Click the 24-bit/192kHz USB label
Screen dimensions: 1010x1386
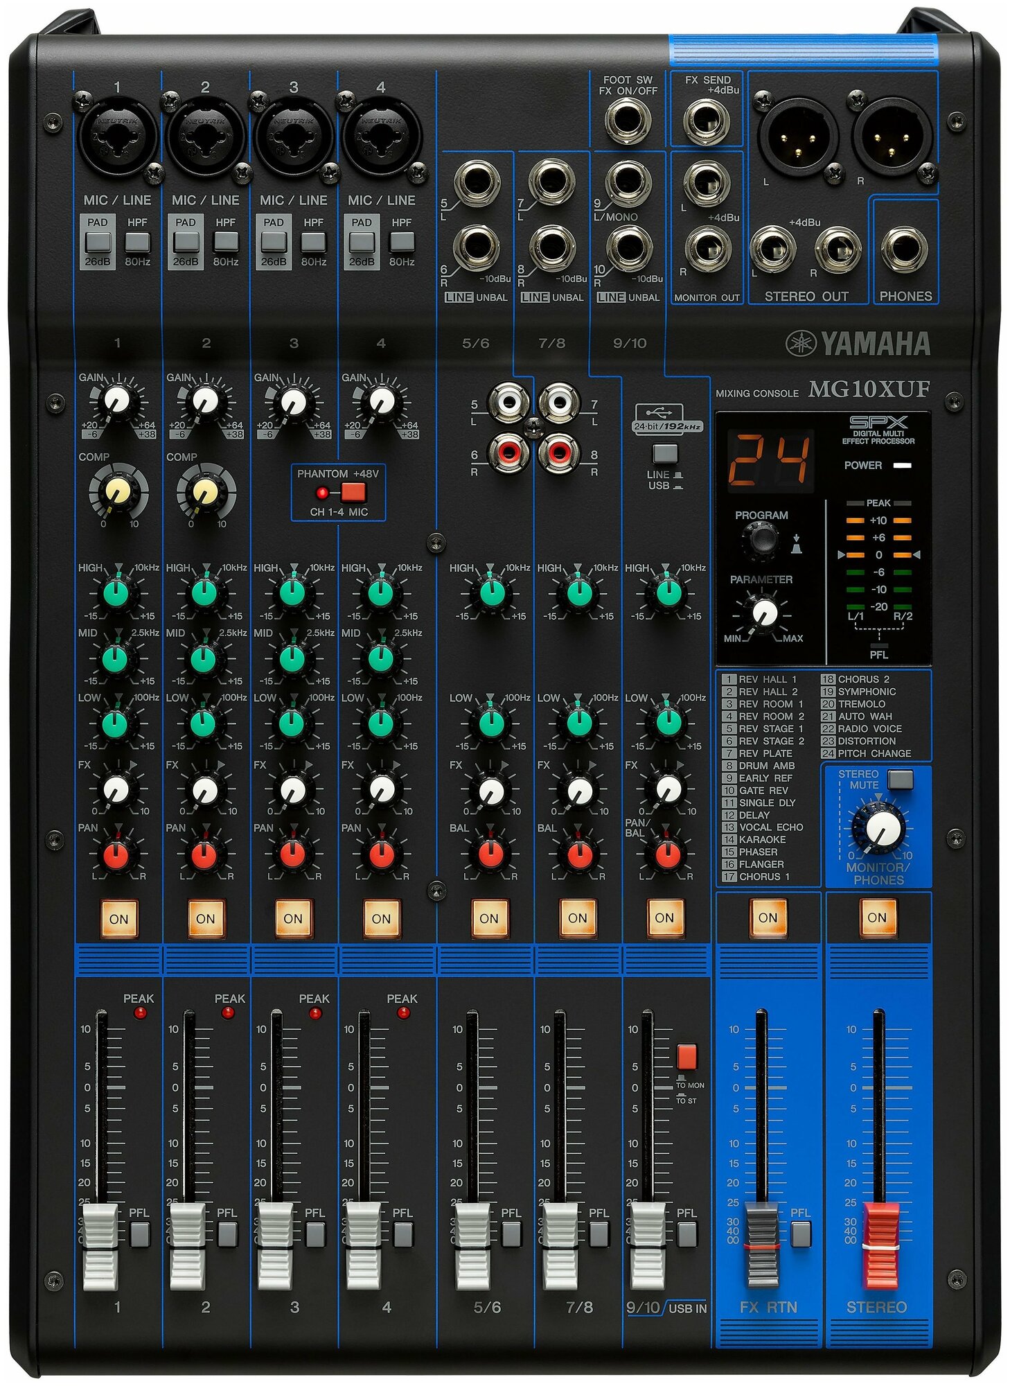(667, 426)
